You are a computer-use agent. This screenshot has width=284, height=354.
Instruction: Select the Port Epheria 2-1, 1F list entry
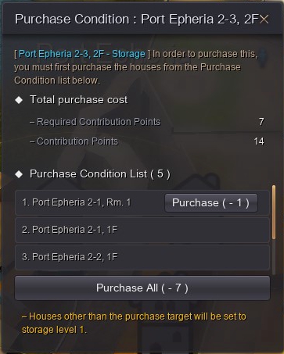tap(142, 230)
